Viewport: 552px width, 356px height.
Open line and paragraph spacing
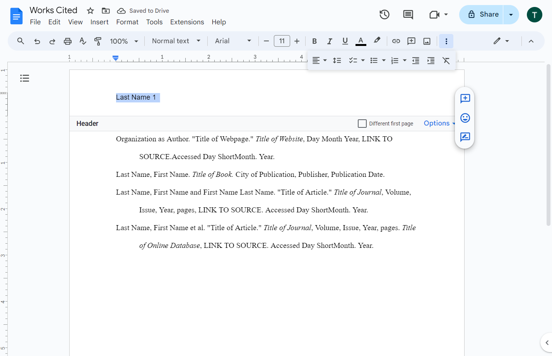click(337, 61)
